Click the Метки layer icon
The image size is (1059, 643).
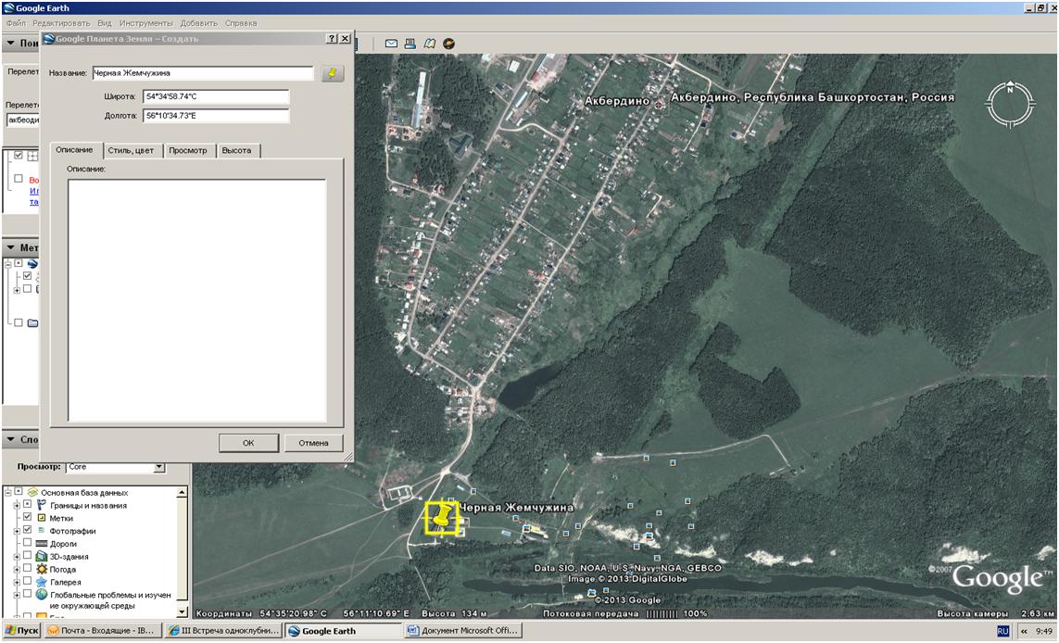(41, 518)
